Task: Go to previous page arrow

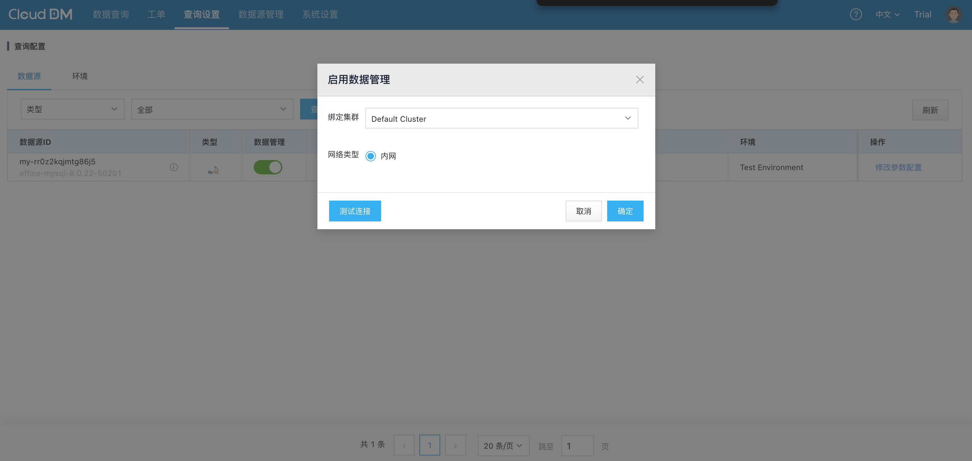Action: click(x=404, y=445)
